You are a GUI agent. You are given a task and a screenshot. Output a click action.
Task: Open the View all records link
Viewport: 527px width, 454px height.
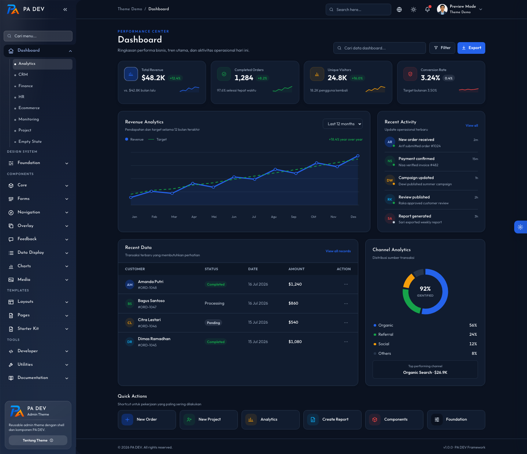pyautogui.click(x=338, y=251)
